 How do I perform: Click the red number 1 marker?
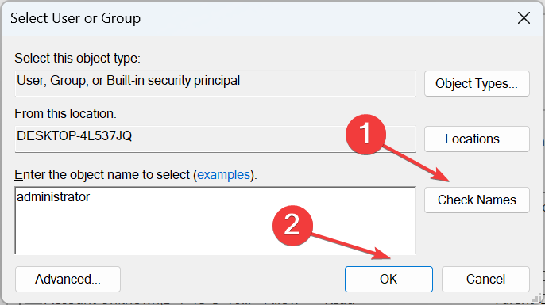(365, 135)
